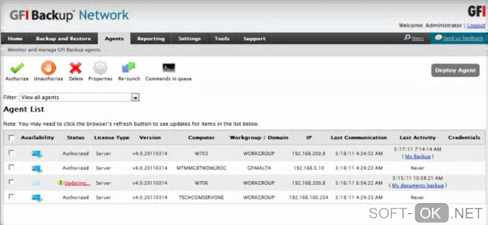The image size is (488, 225).
Task: Click the red 'Updating...' status link
Action: tap(77, 183)
